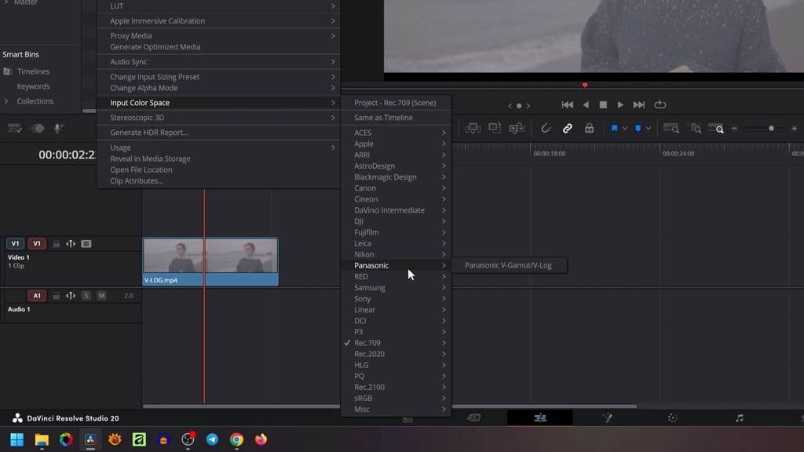Toggle the lock on Video 1 track
Image resolution: width=804 pixels, height=452 pixels.
pos(56,243)
